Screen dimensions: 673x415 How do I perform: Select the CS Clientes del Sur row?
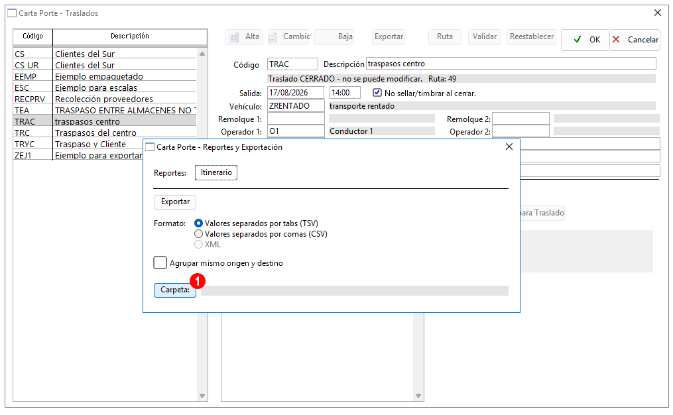(x=105, y=54)
